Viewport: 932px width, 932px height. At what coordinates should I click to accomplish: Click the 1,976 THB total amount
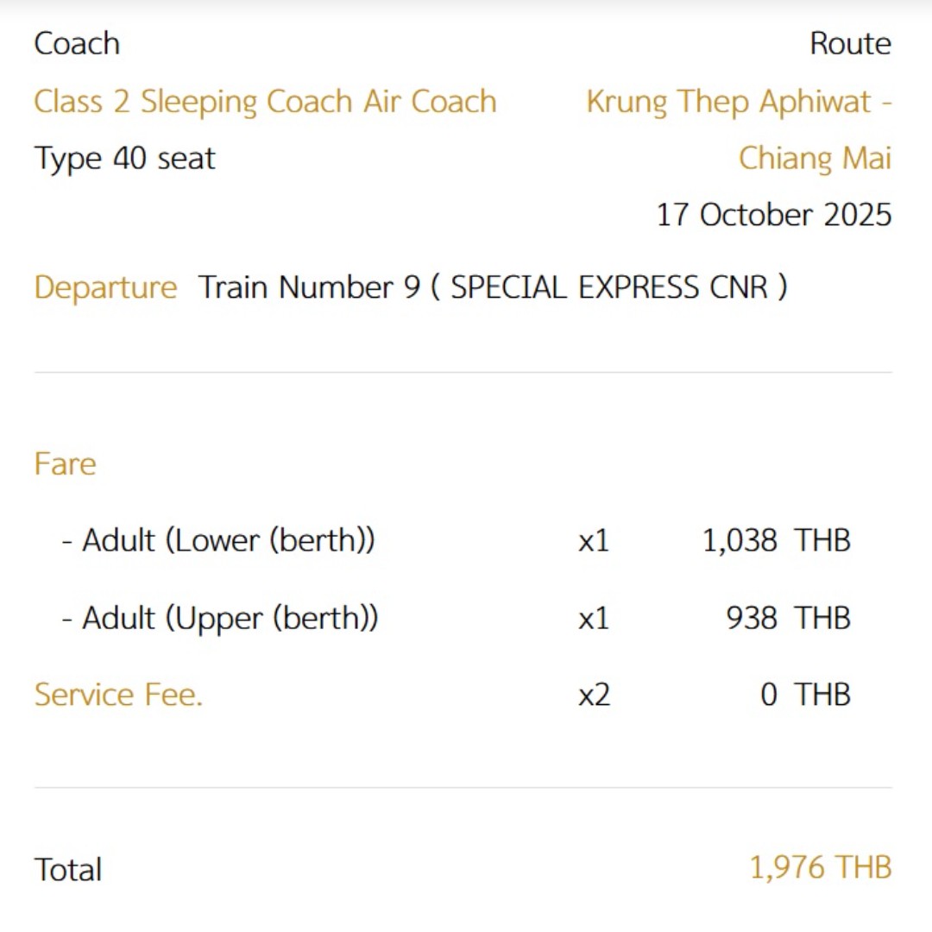pos(820,867)
